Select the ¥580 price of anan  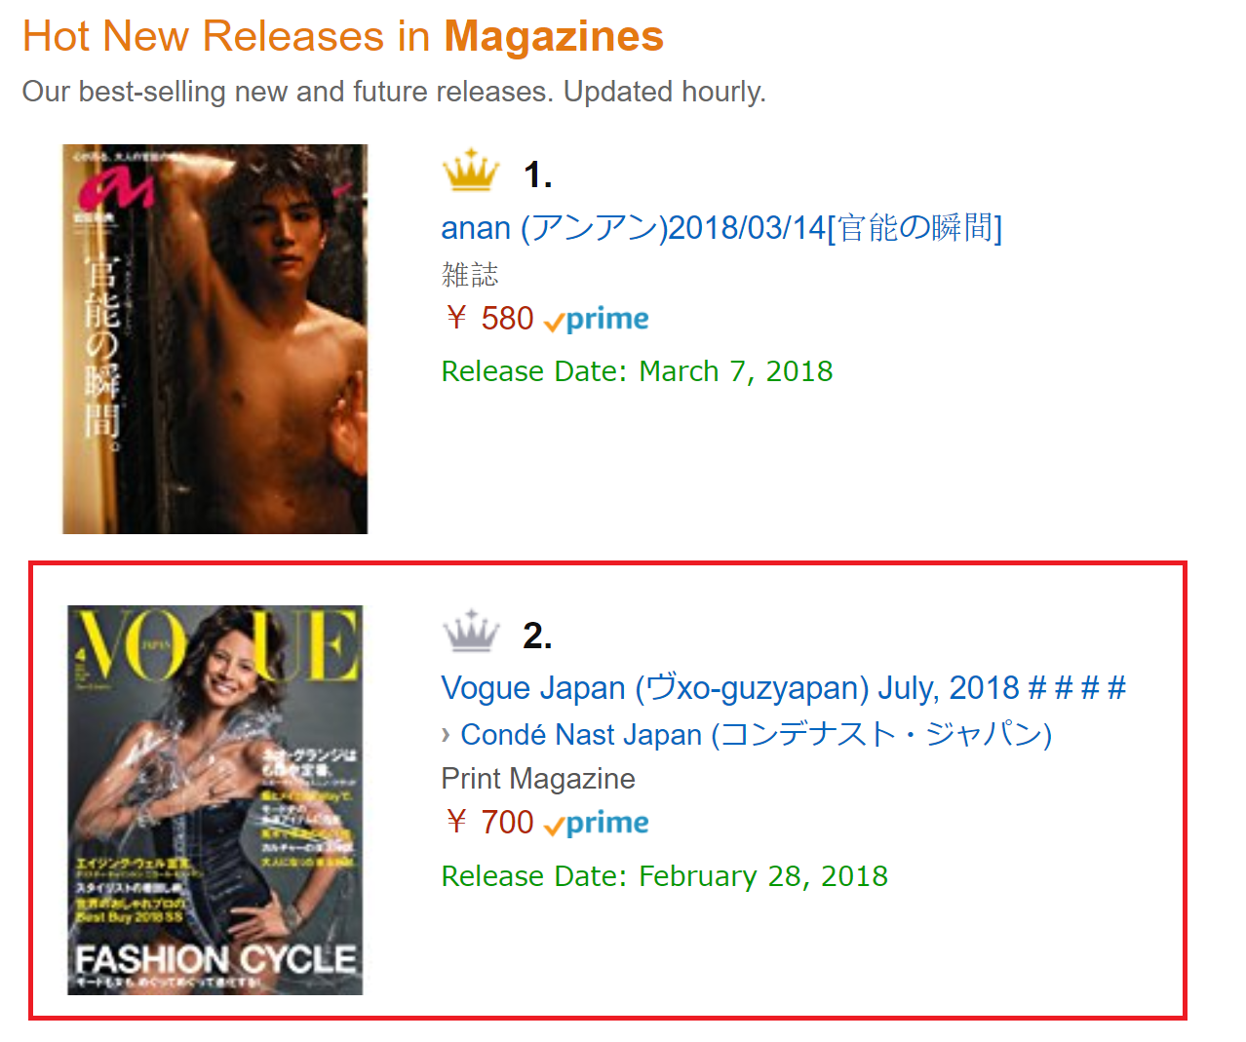pyautogui.click(x=489, y=319)
